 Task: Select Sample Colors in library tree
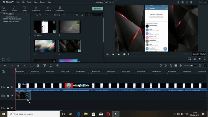pos(12,19)
